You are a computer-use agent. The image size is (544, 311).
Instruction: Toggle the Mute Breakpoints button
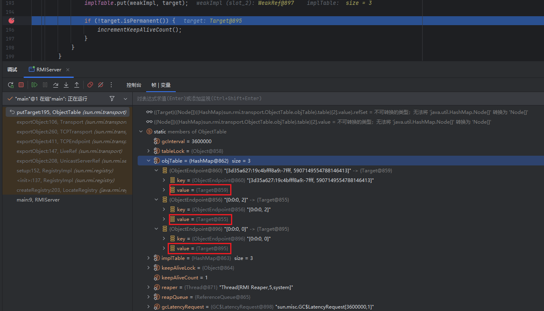click(x=101, y=85)
